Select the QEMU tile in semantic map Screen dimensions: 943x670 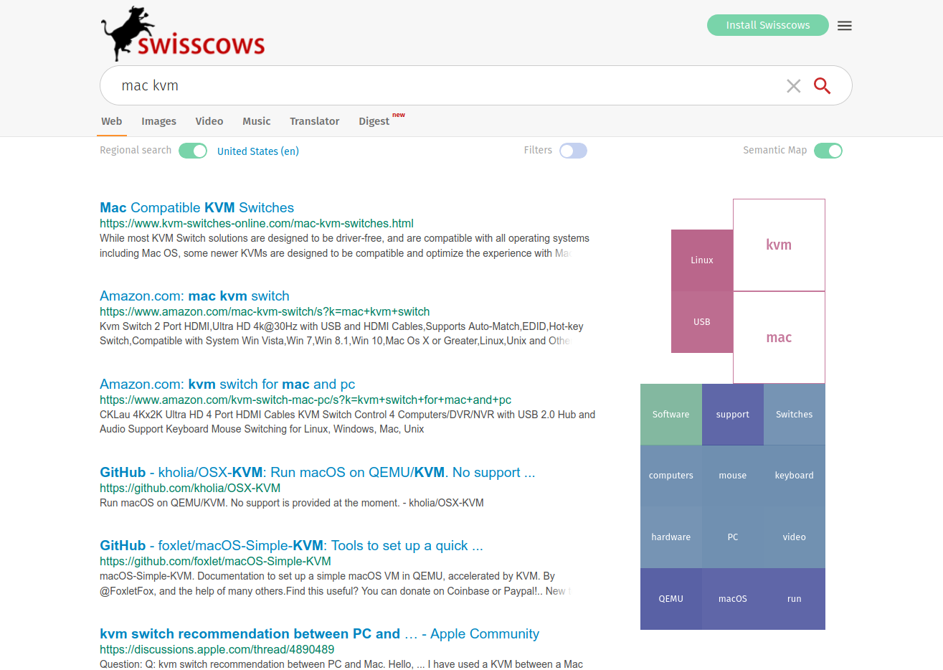[671, 599]
